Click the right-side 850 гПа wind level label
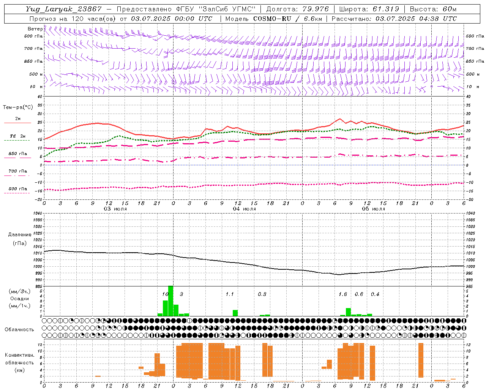Image resolution: width=486 pixels, height=389 pixels. click(x=475, y=61)
